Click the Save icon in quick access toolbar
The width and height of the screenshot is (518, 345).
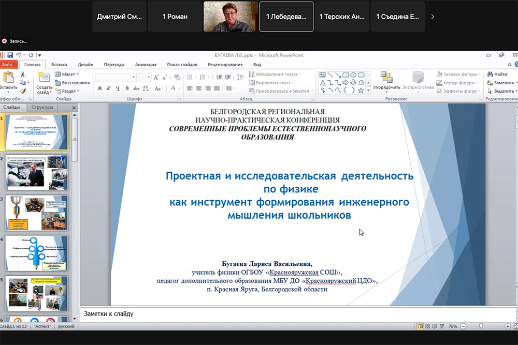coord(10,55)
